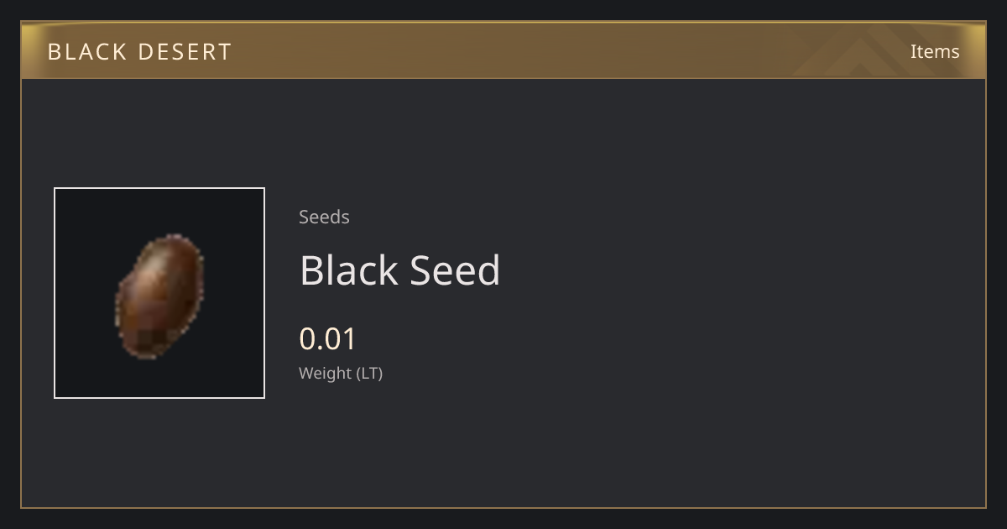Open the Seeds category label
1007x529 pixels.
324,217
